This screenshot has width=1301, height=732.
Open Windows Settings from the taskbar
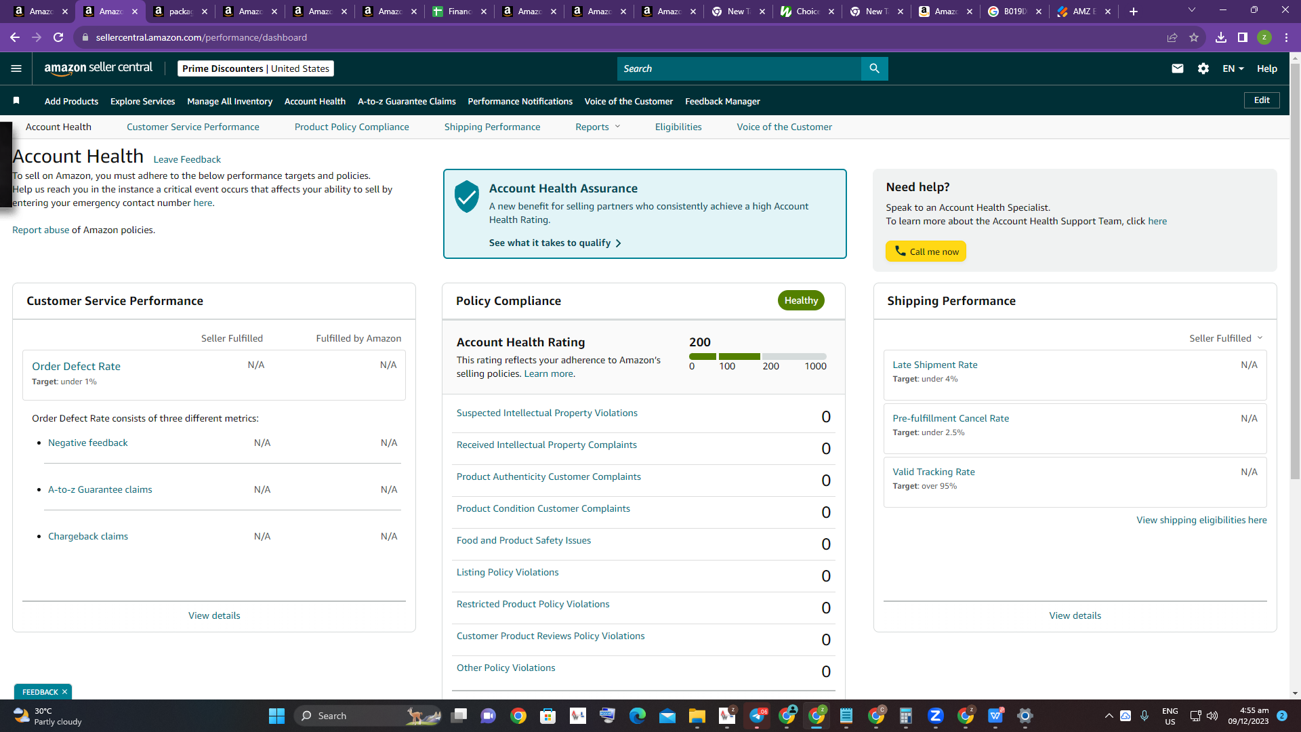pos(1025,716)
